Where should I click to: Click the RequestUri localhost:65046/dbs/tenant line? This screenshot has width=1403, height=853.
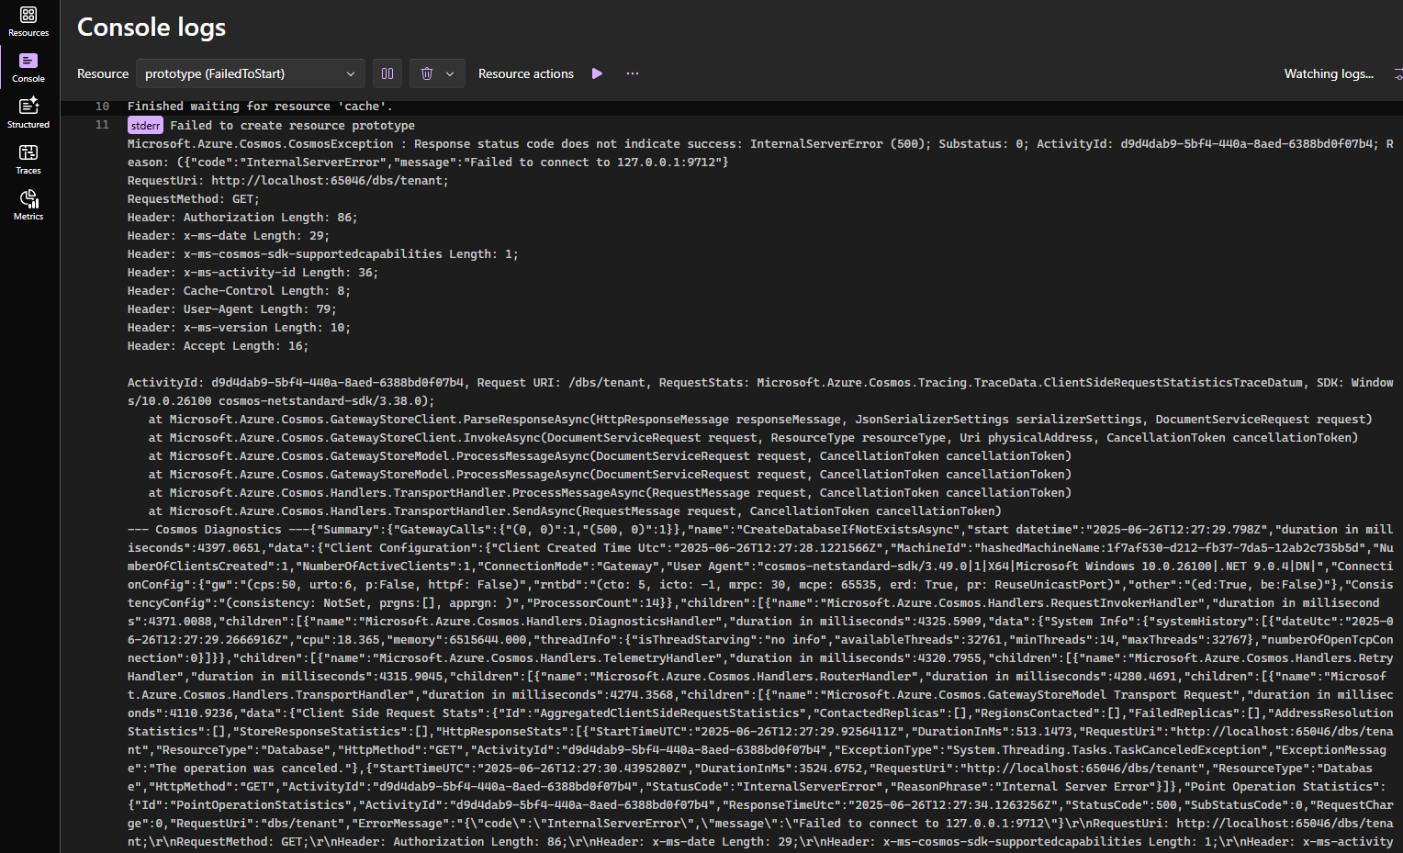(287, 180)
